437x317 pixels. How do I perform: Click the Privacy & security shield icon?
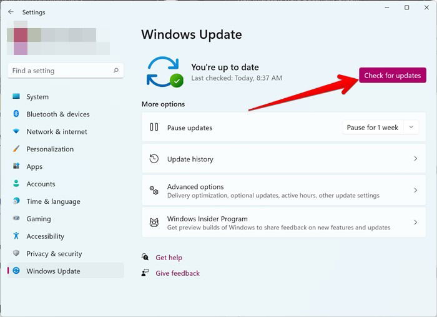click(16, 253)
